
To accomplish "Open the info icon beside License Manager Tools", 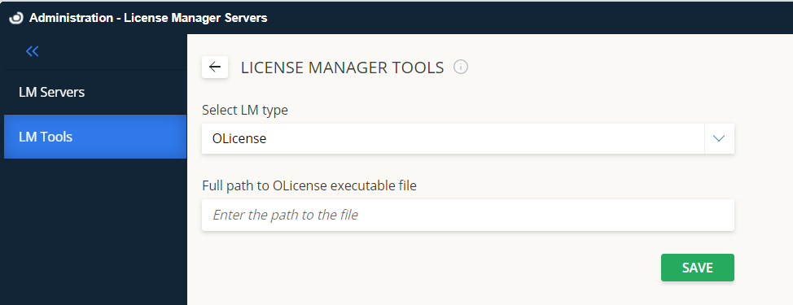I will pos(461,67).
